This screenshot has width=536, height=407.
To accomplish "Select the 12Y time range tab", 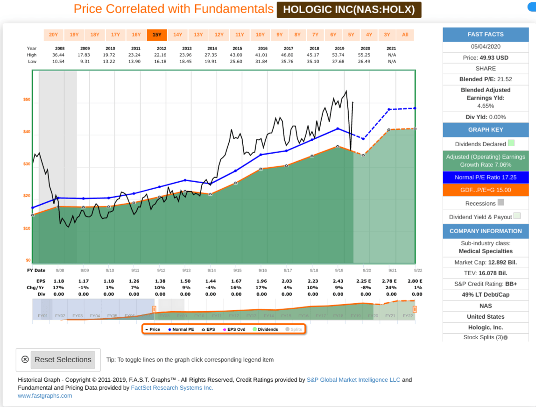I will pos(219,35).
